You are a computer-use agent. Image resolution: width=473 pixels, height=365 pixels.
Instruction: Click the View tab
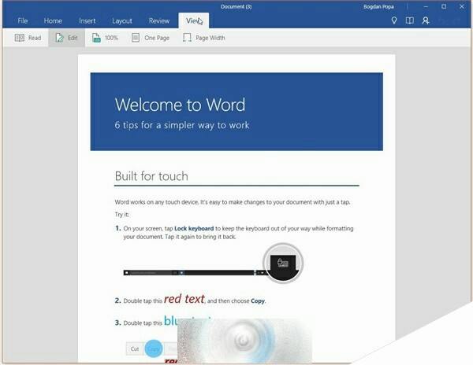pyautogui.click(x=193, y=20)
